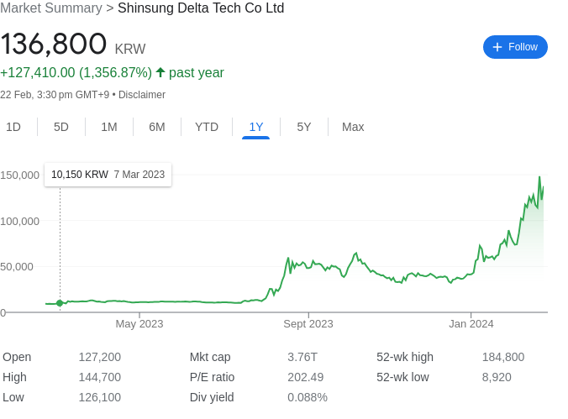Image resolution: width=568 pixels, height=419 pixels.
Task: Click the Sept 2023 axis label
Action: tap(308, 324)
